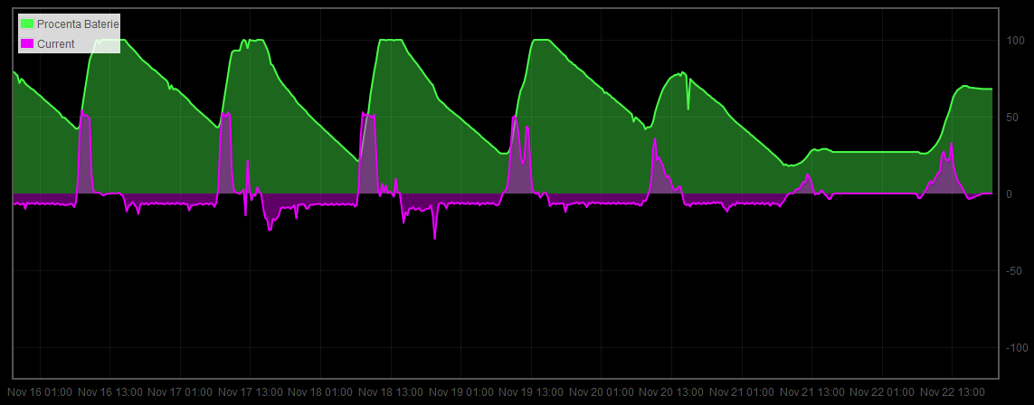Click the Nov 18 01:00 axis label
The height and width of the screenshot is (405, 1034).
coord(320,392)
